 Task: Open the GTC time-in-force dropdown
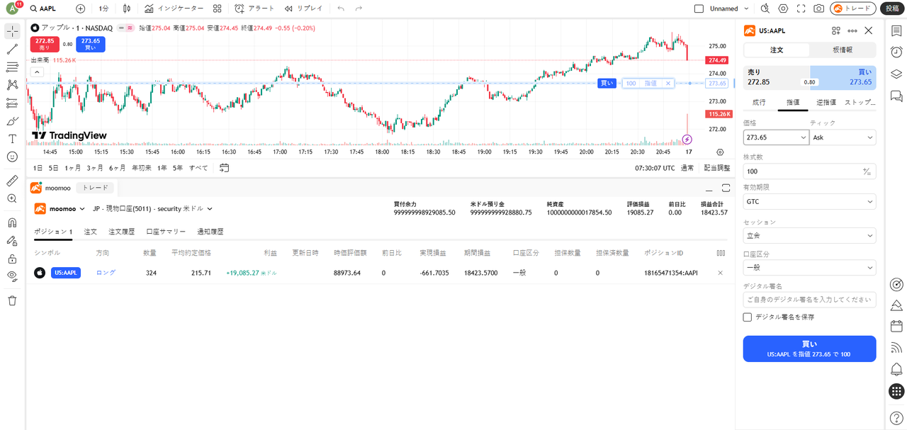click(x=809, y=202)
